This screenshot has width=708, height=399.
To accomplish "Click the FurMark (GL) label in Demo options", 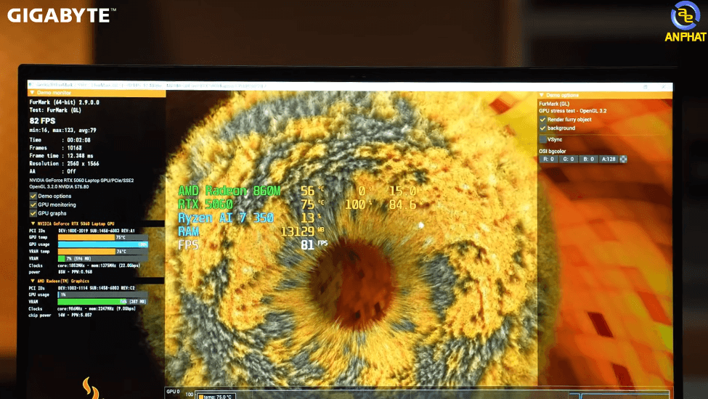I will 554,104.
